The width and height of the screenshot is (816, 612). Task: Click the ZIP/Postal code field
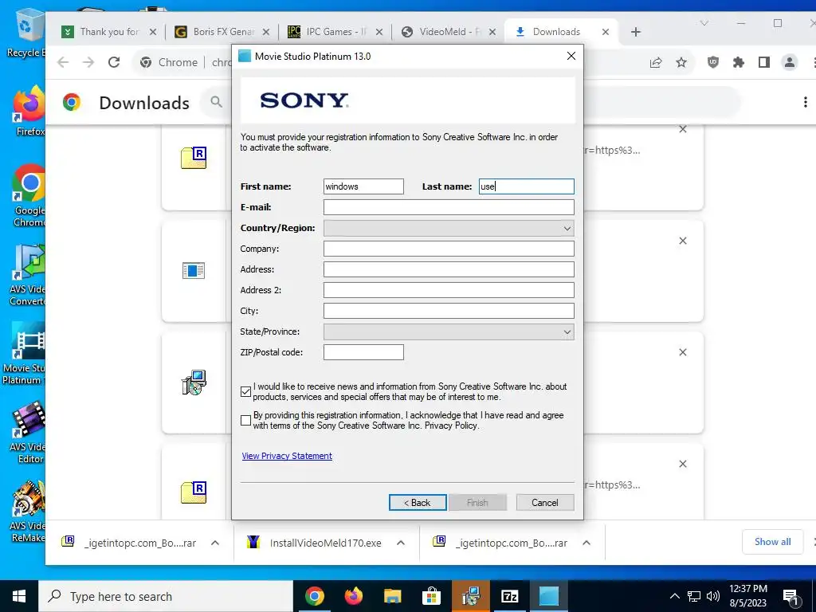click(363, 352)
